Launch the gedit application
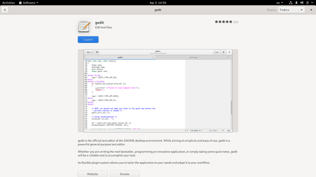This screenshot has height=177, width=316. click(x=88, y=40)
